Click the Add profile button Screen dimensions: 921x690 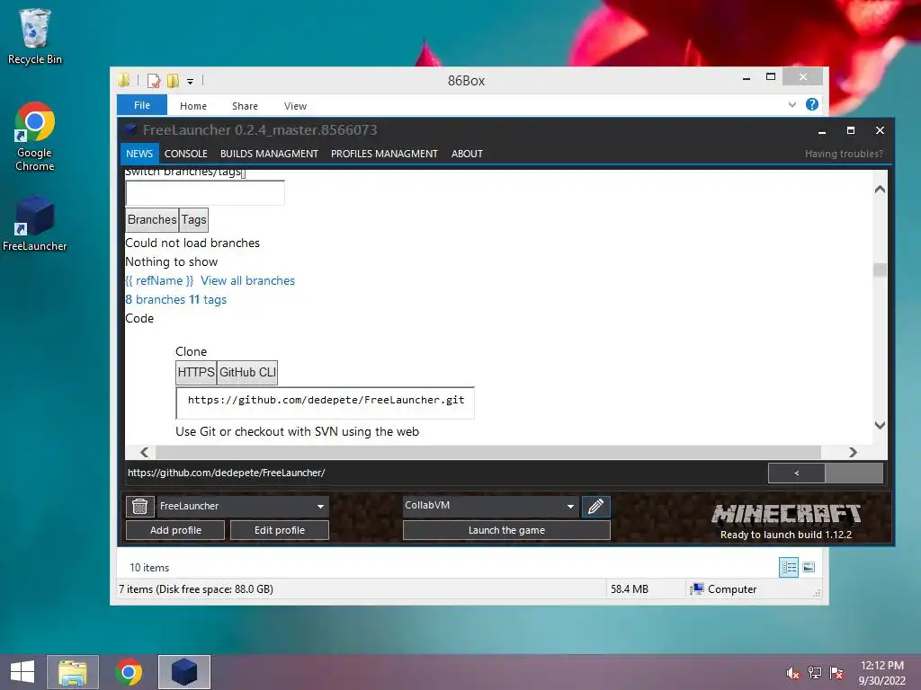(x=175, y=530)
